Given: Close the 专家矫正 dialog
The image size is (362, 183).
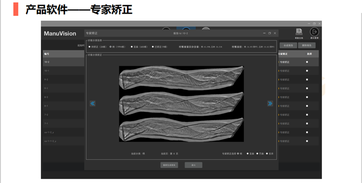Looking at the screenshot, I should [x=275, y=33].
